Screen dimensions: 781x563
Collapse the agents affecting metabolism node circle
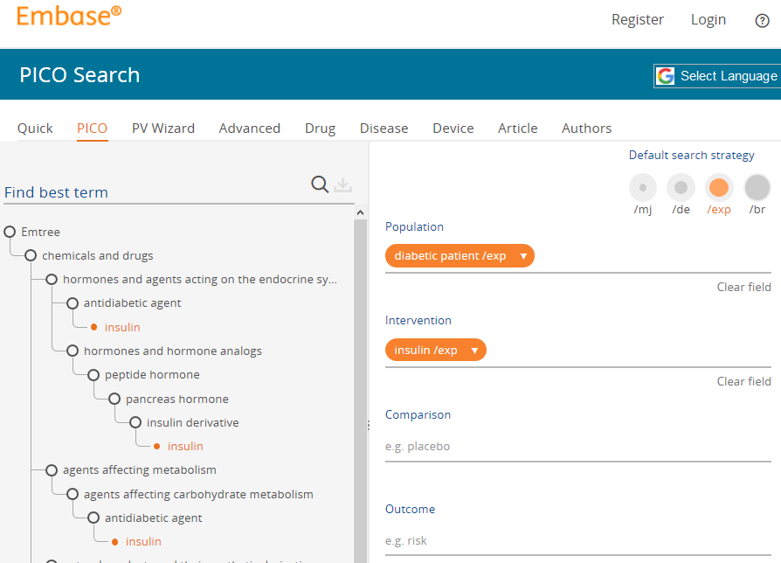point(52,469)
